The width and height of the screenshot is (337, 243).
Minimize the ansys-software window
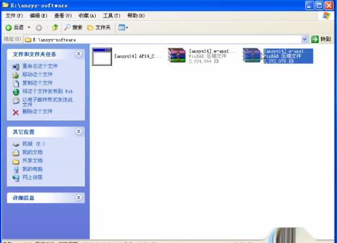point(309,5)
